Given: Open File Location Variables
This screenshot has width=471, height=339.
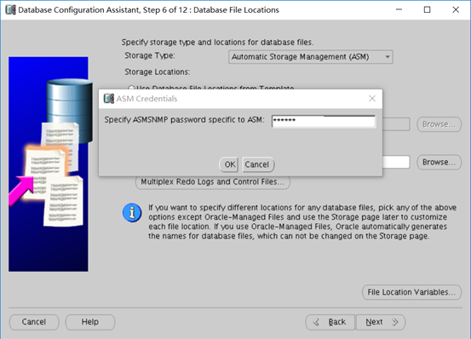Looking at the screenshot, I should 411,292.
